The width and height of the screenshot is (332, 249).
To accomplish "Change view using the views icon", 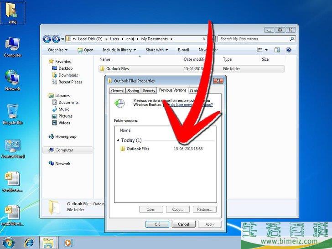I will (x=259, y=50).
